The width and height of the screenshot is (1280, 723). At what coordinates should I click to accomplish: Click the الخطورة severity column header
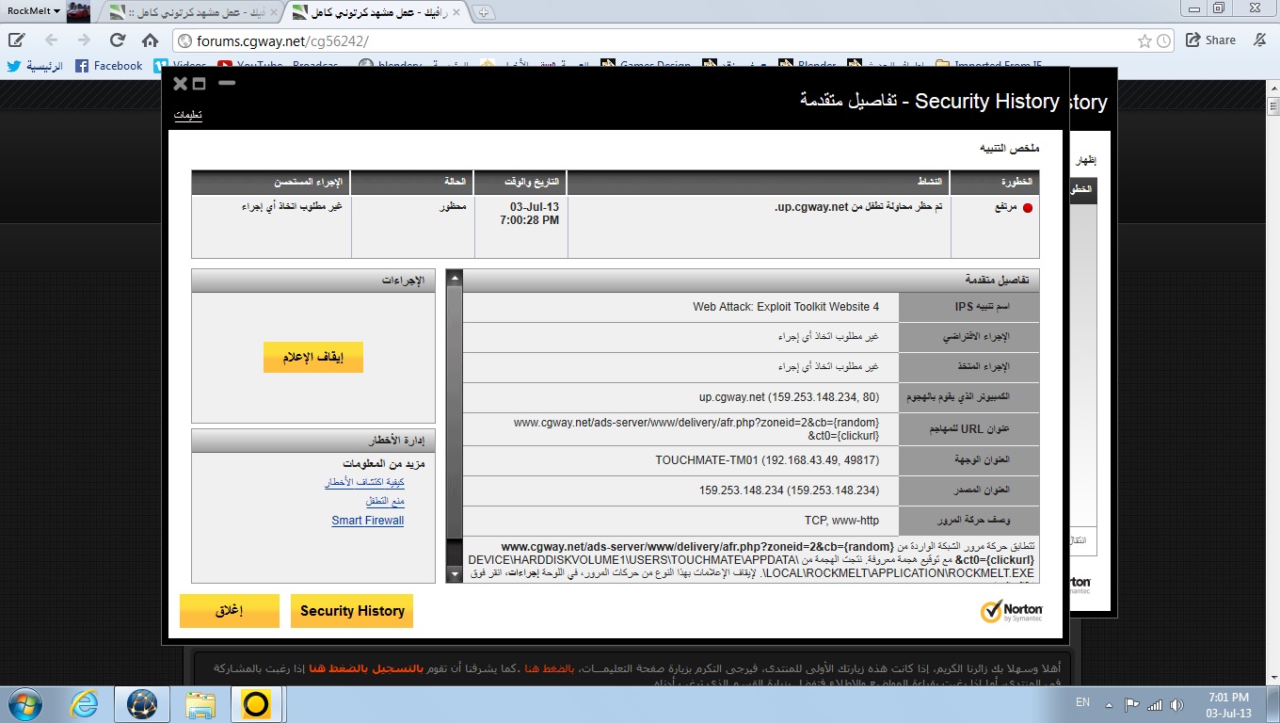tap(995, 182)
